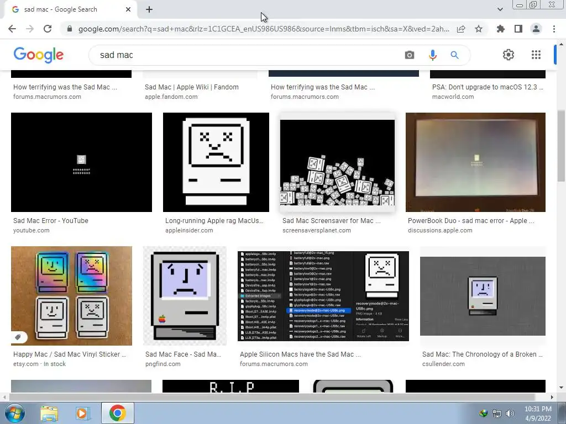The height and width of the screenshot is (424, 566).
Task: Open 'Sad Mac Face - Sad Ma...' link
Action: [x=183, y=354]
